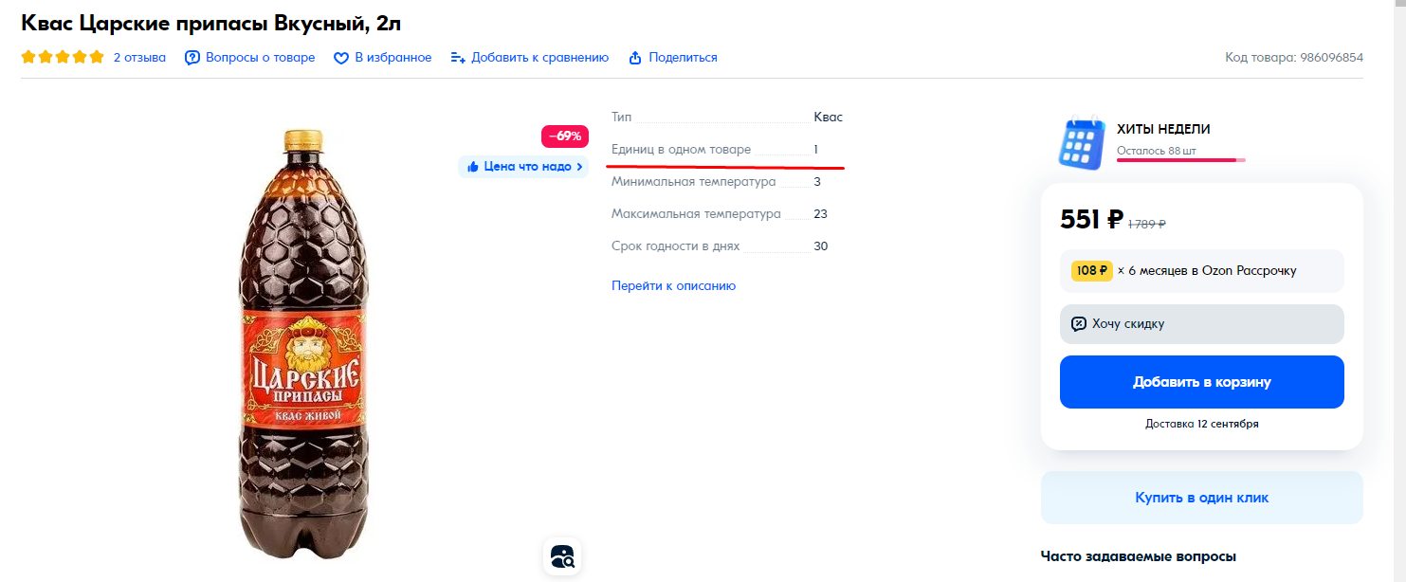The image size is (1406, 582).
Task: Click the Добавить в корзину button
Action: point(1202,382)
